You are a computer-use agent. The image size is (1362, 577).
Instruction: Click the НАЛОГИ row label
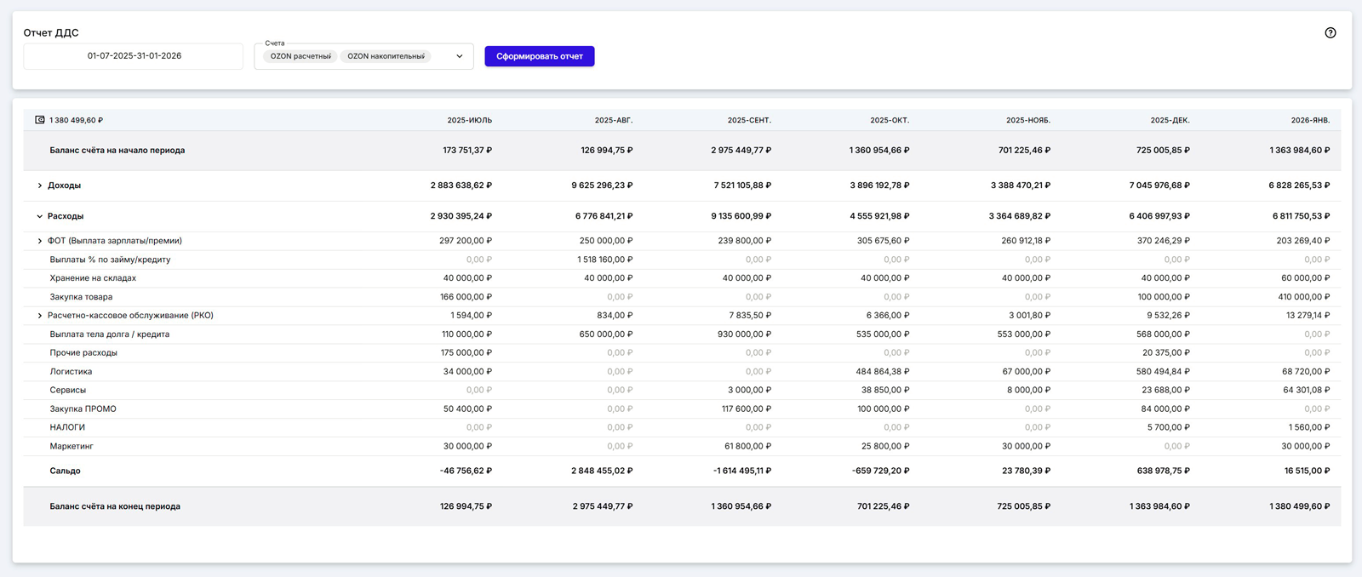[67, 427]
